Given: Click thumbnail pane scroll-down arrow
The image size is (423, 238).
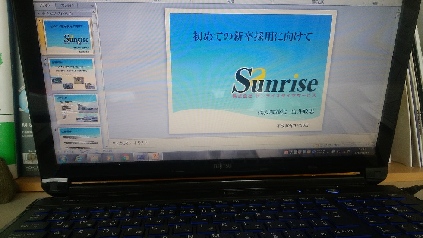Looking at the screenshot, I should coord(107,146).
